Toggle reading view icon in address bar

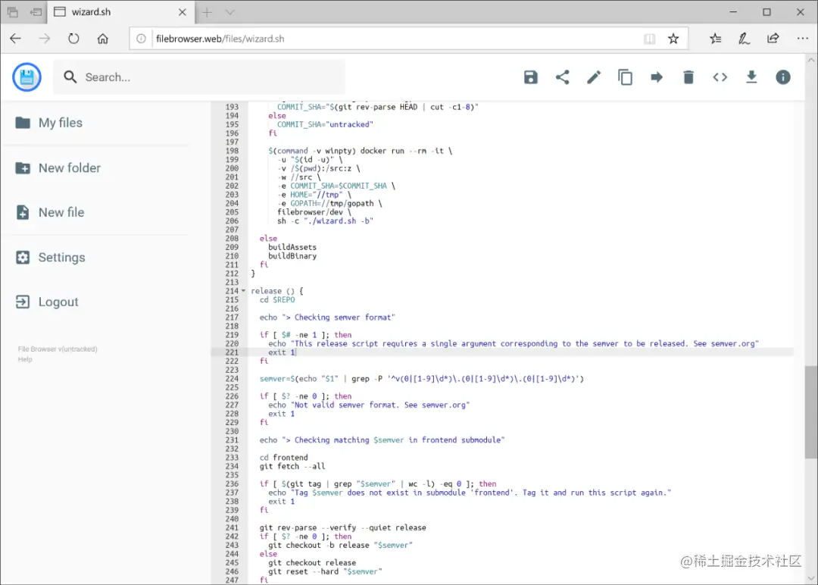(x=650, y=39)
